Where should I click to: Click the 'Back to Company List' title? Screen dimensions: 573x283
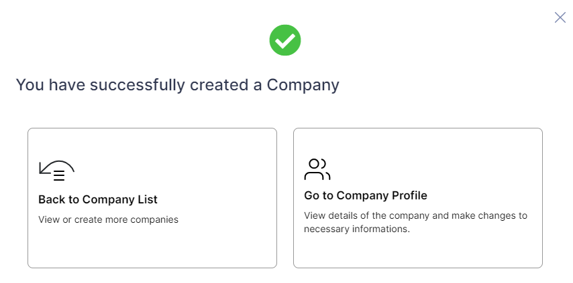(98, 199)
